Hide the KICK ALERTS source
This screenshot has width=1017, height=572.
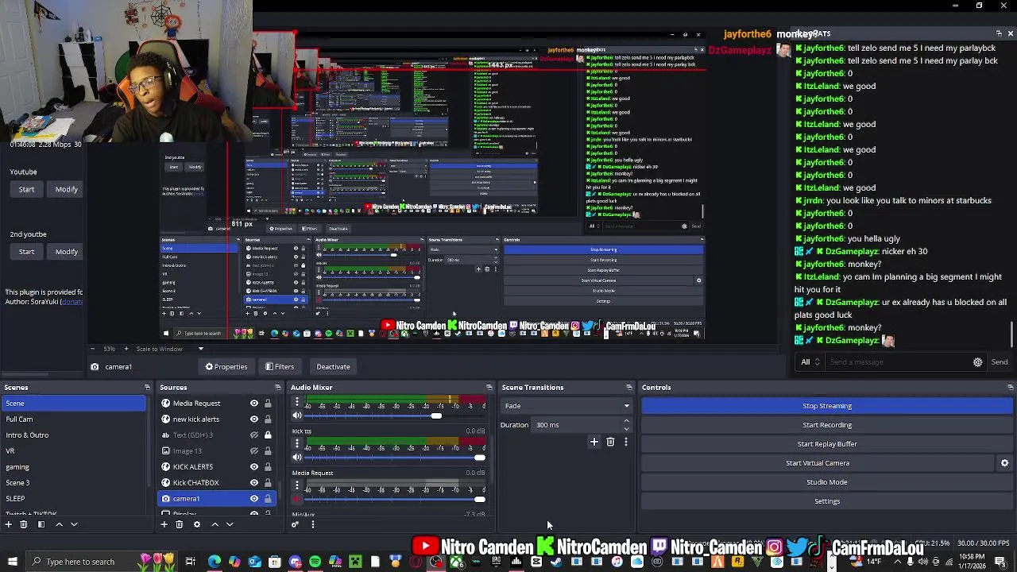254,467
